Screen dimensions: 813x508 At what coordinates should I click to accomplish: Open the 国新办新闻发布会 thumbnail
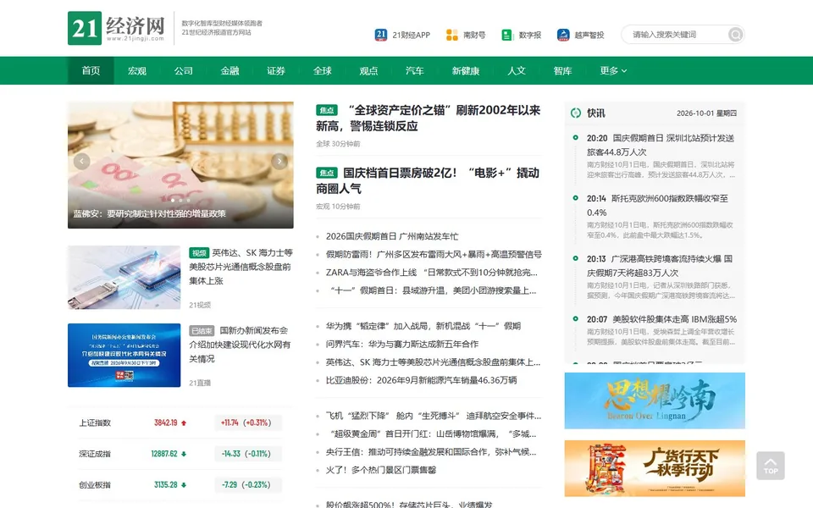pyautogui.click(x=124, y=355)
